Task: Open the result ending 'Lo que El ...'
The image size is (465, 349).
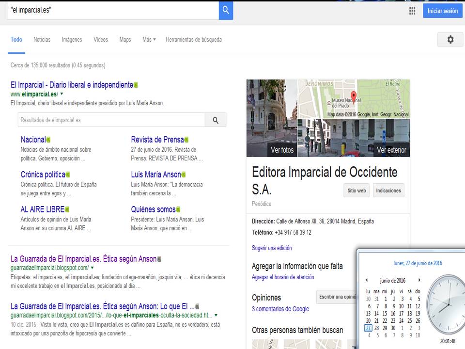Action: coord(103,306)
